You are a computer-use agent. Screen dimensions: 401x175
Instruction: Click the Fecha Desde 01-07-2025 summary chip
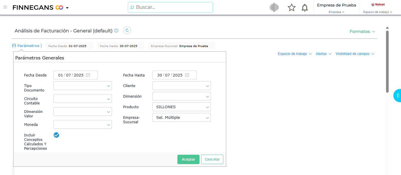click(69, 46)
